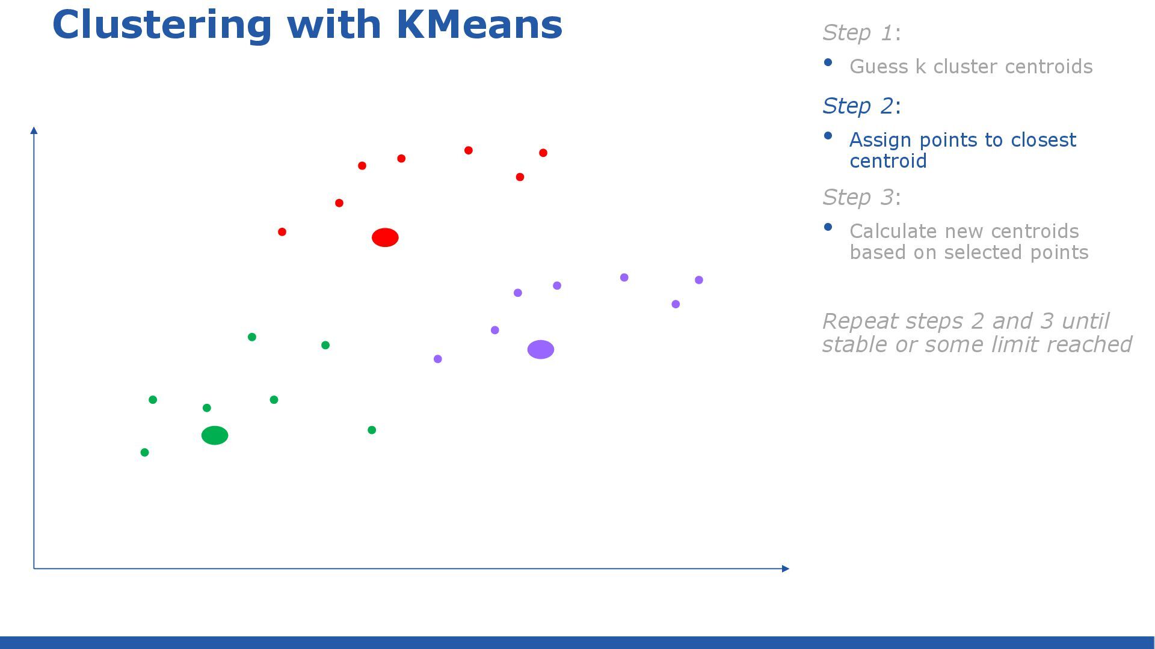The height and width of the screenshot is (649, 1155).
Task: Click the top-right red data point
Action: pyautogui.click(x=543, y=153)
